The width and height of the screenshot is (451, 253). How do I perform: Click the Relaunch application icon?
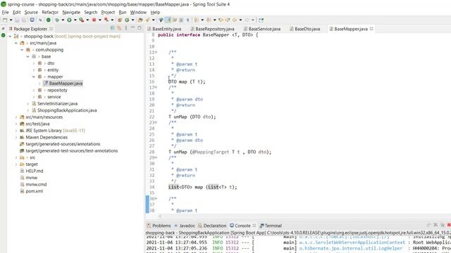pos(106,20)
